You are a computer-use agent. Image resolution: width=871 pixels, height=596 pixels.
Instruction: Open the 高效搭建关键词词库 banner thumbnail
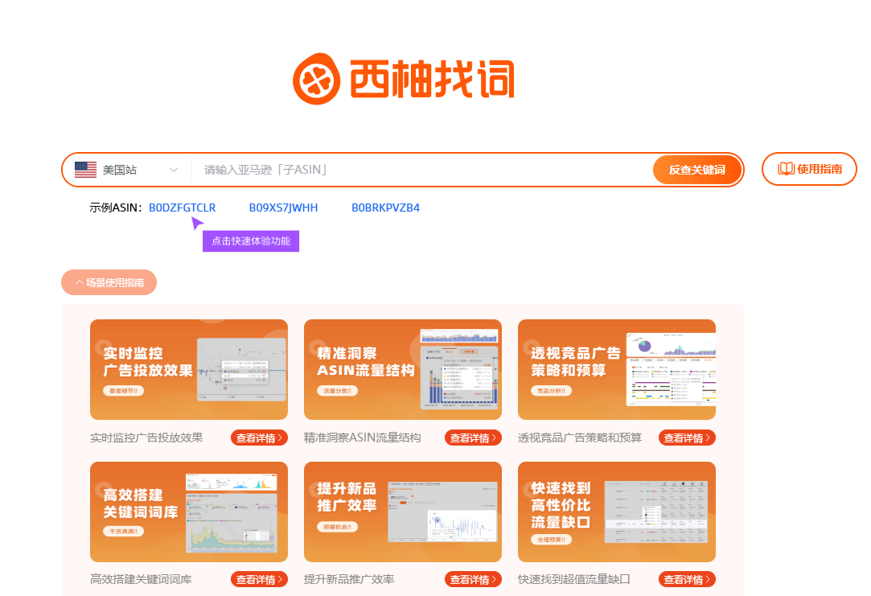pyautogui.click(x=189, y=512)
